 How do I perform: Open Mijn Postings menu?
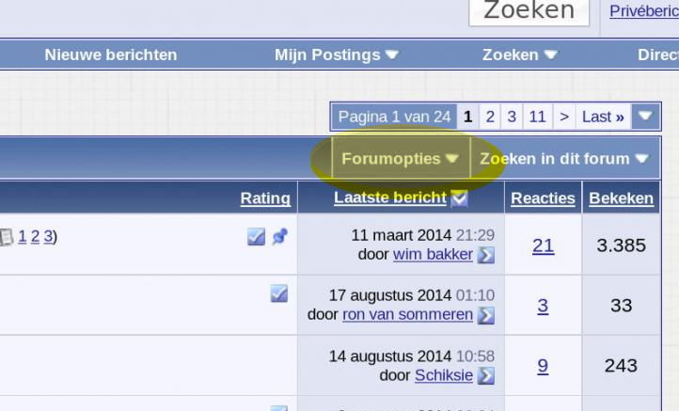336,55
